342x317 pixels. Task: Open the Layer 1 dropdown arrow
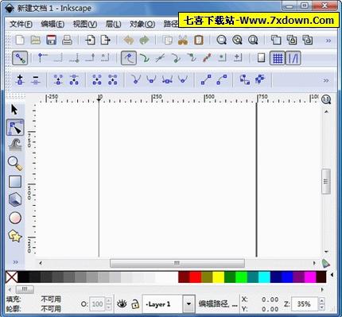coord(188,303)
